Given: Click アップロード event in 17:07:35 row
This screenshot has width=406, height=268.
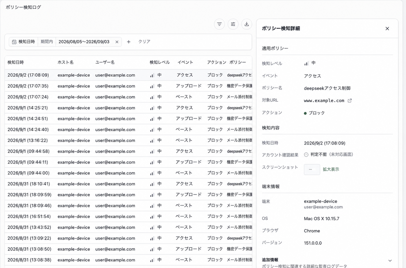Looking at the screenshot, I should (189, 86).
